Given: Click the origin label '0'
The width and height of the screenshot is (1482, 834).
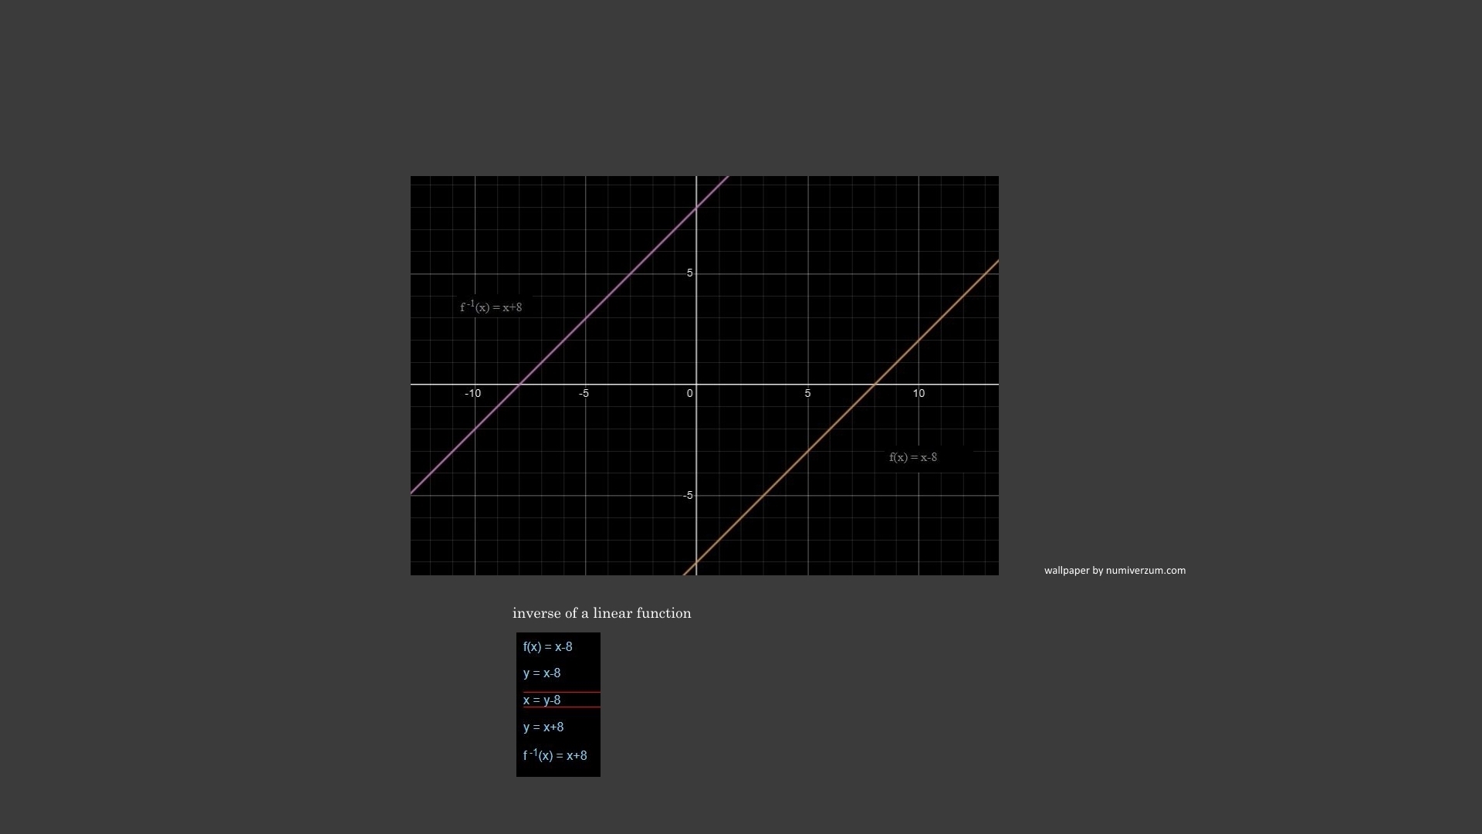Looking at the screenshot, I should pyautogui.click(x=689, y=394).
